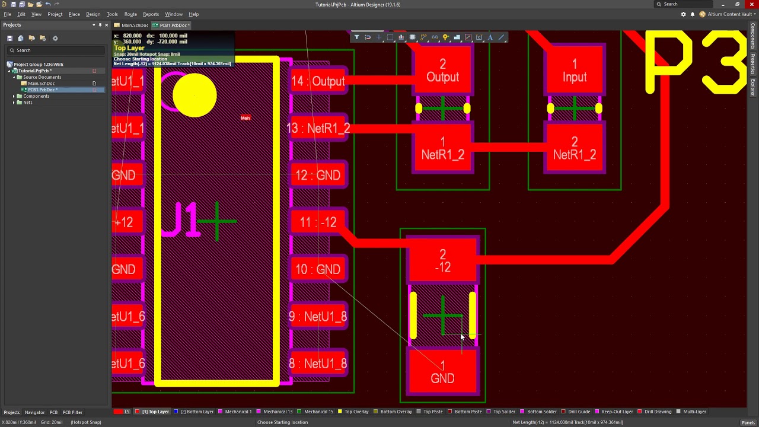This screenshot has height=427, width=759.
Task: Activate the Bottom Layer tab
Action: (x=193, y=412)
